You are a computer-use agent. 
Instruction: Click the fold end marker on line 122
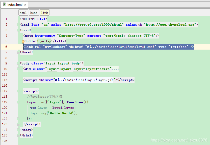(x=18, y=119)
